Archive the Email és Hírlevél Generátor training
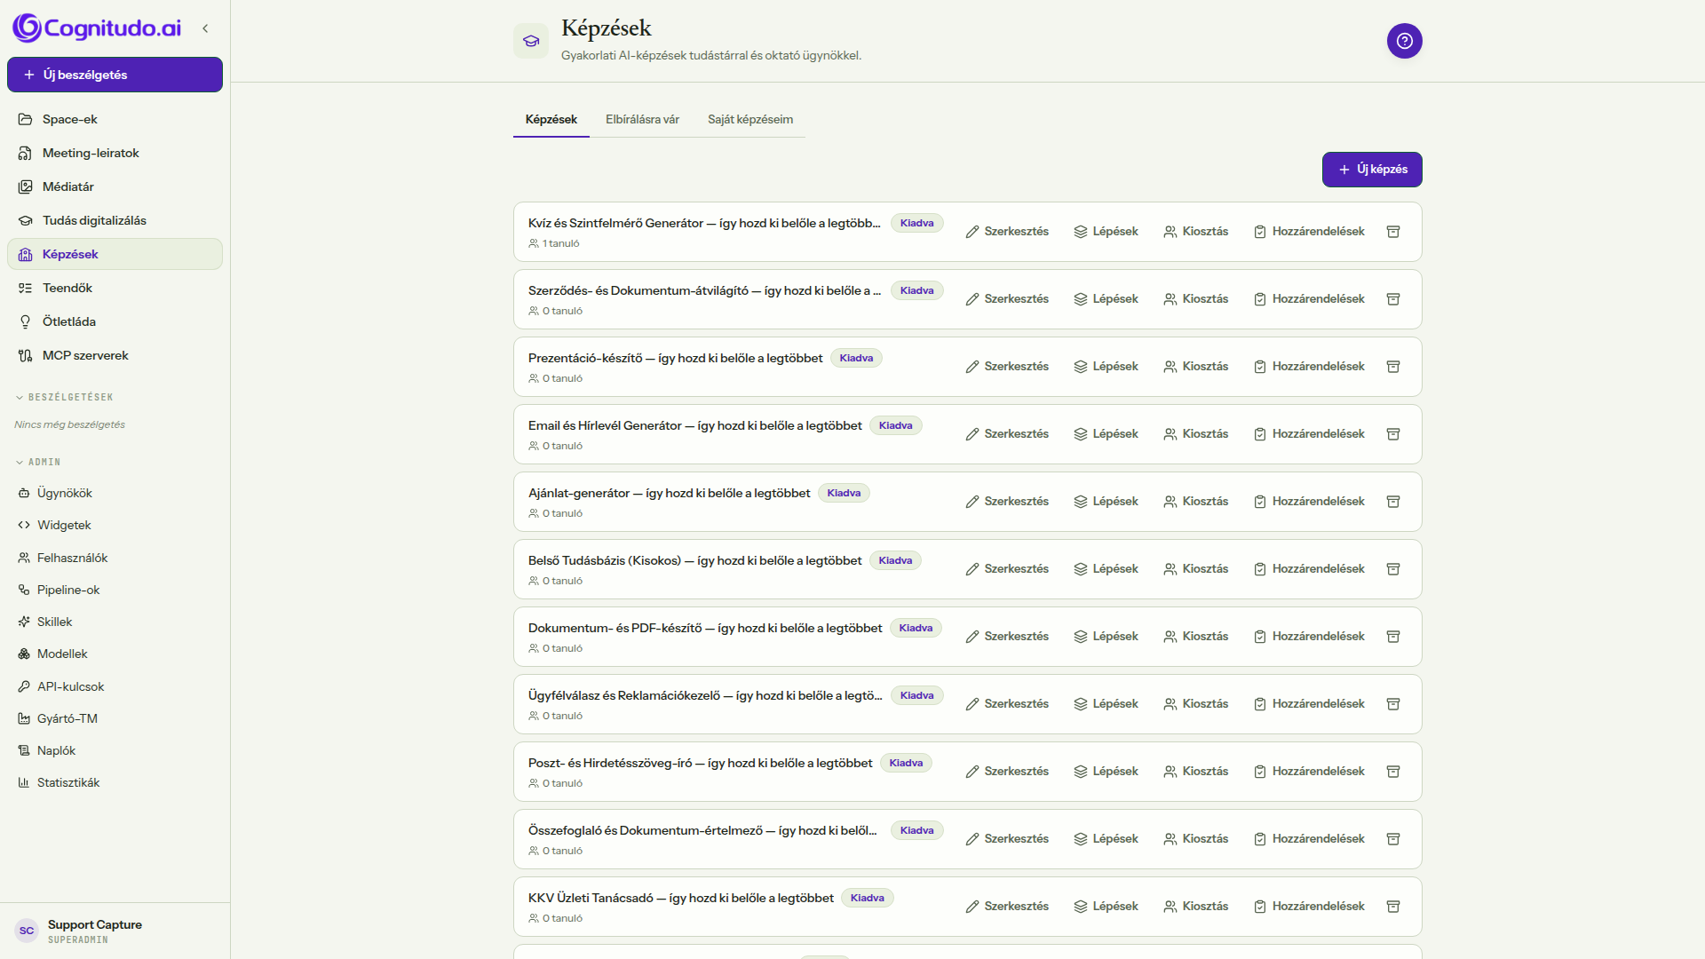The height and width of the screenshot is (959, 1705). pyautogui.click(x=1393, y=434)
